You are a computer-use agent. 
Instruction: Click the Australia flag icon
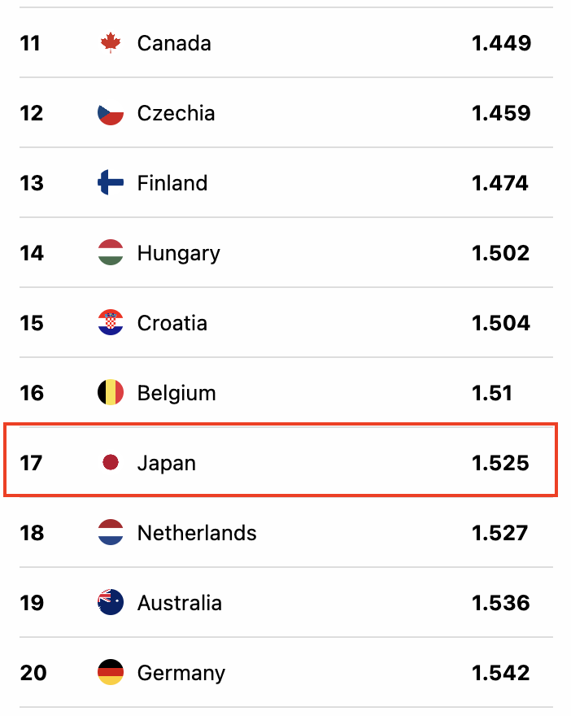point(111,603)
